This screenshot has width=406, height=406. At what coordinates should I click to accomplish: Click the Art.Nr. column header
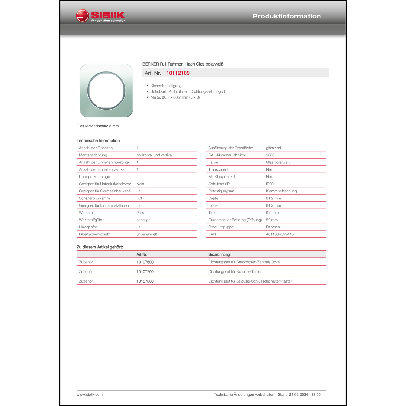(142, 254)
